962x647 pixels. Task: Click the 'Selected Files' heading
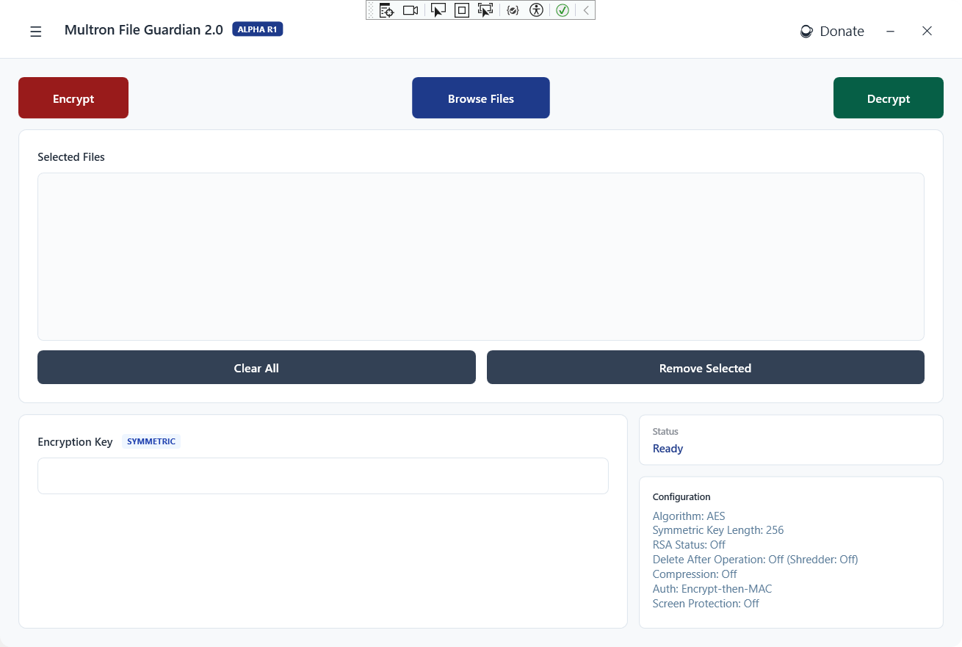click(71, 157)
